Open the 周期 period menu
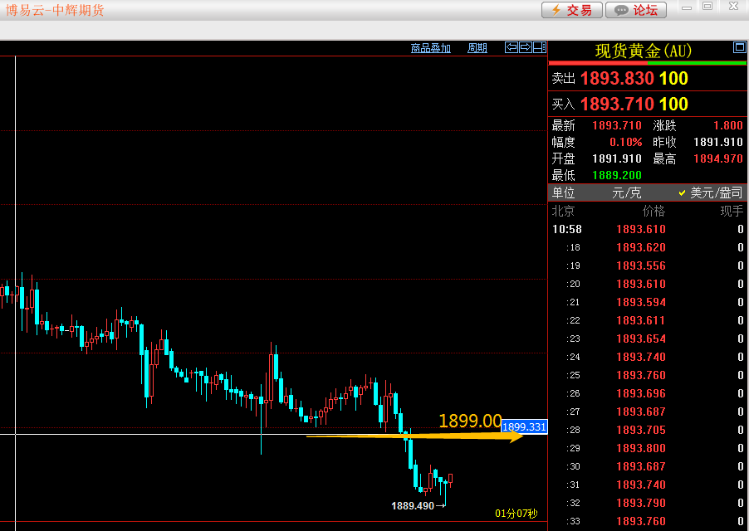The image size is (749, 531). tap(477, 48)
